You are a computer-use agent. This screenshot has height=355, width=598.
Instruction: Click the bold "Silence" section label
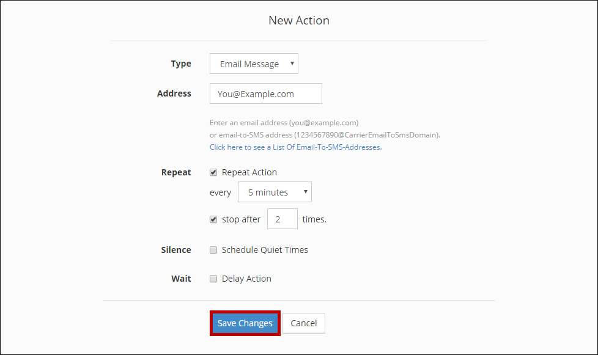(176, 250)
